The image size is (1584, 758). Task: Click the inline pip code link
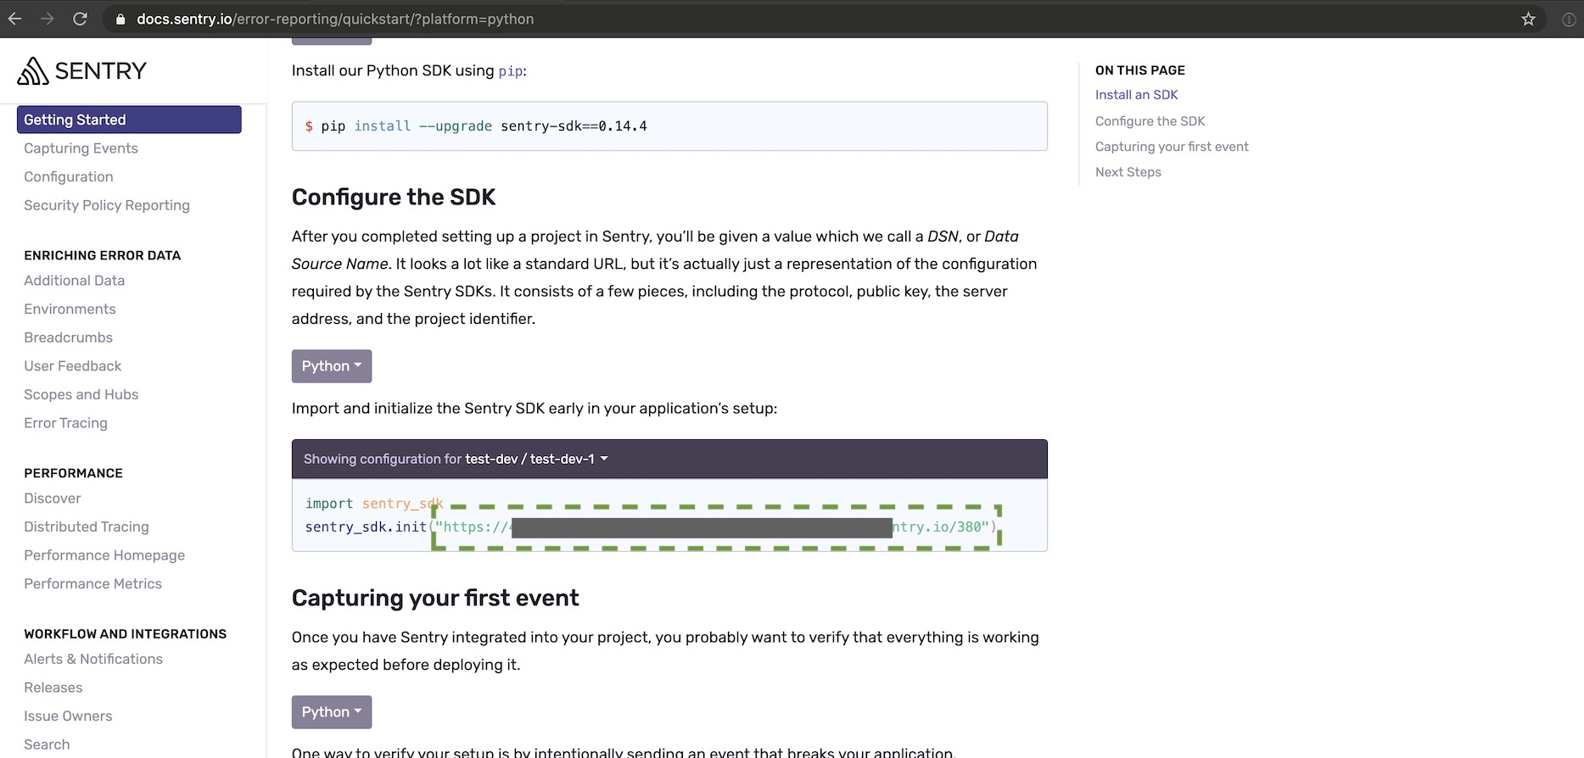tap(510, 71)
